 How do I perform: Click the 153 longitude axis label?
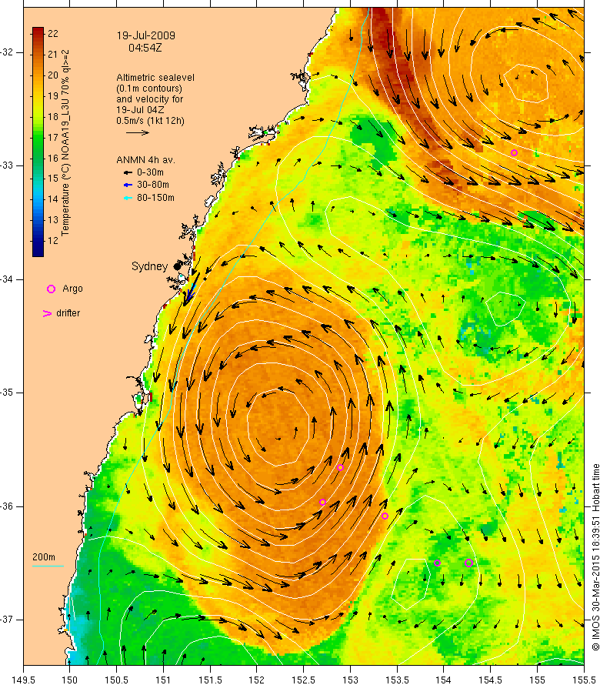pyautogui.click(x=350, y=680)
